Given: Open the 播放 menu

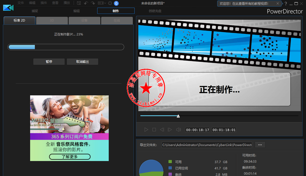Looking at the screenshot, I should pyautogui.click(x=67, y=3).
